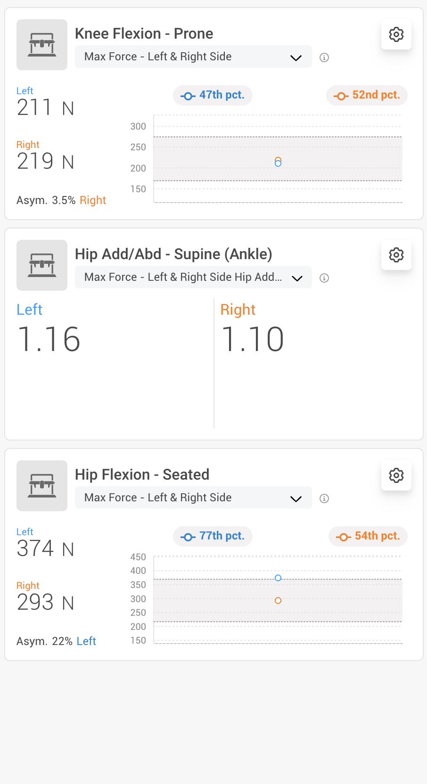The height and width of the screenshot is (784, 427).
Task: Tap the Hip Flexion device thumbnail icon
Action: point(42,486)
